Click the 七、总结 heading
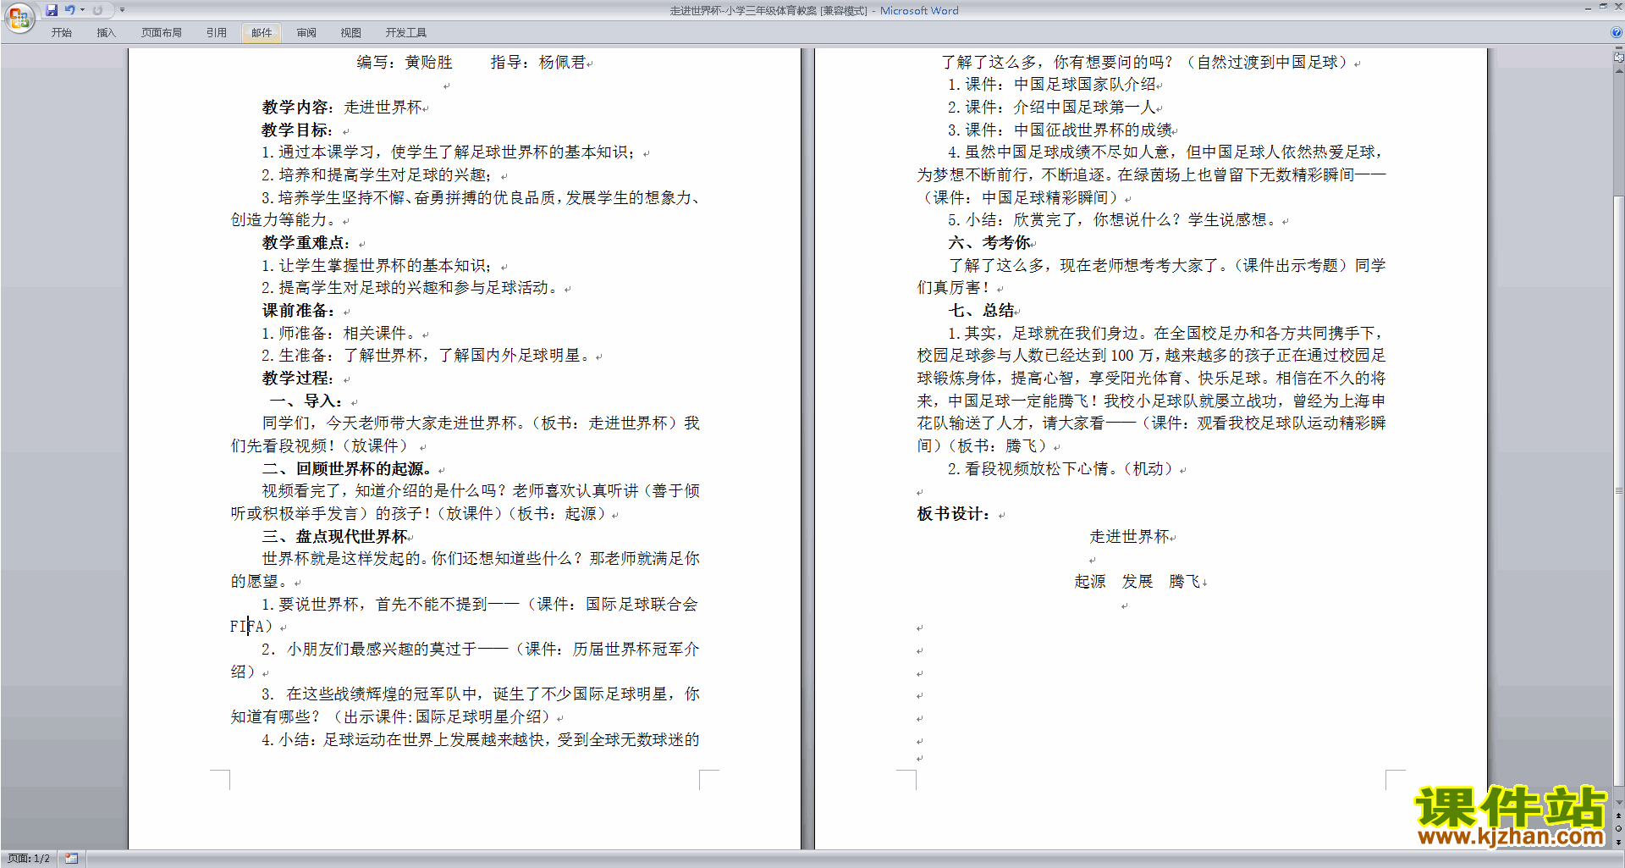Screen dimensions: 1625x868 coord(982,311)
